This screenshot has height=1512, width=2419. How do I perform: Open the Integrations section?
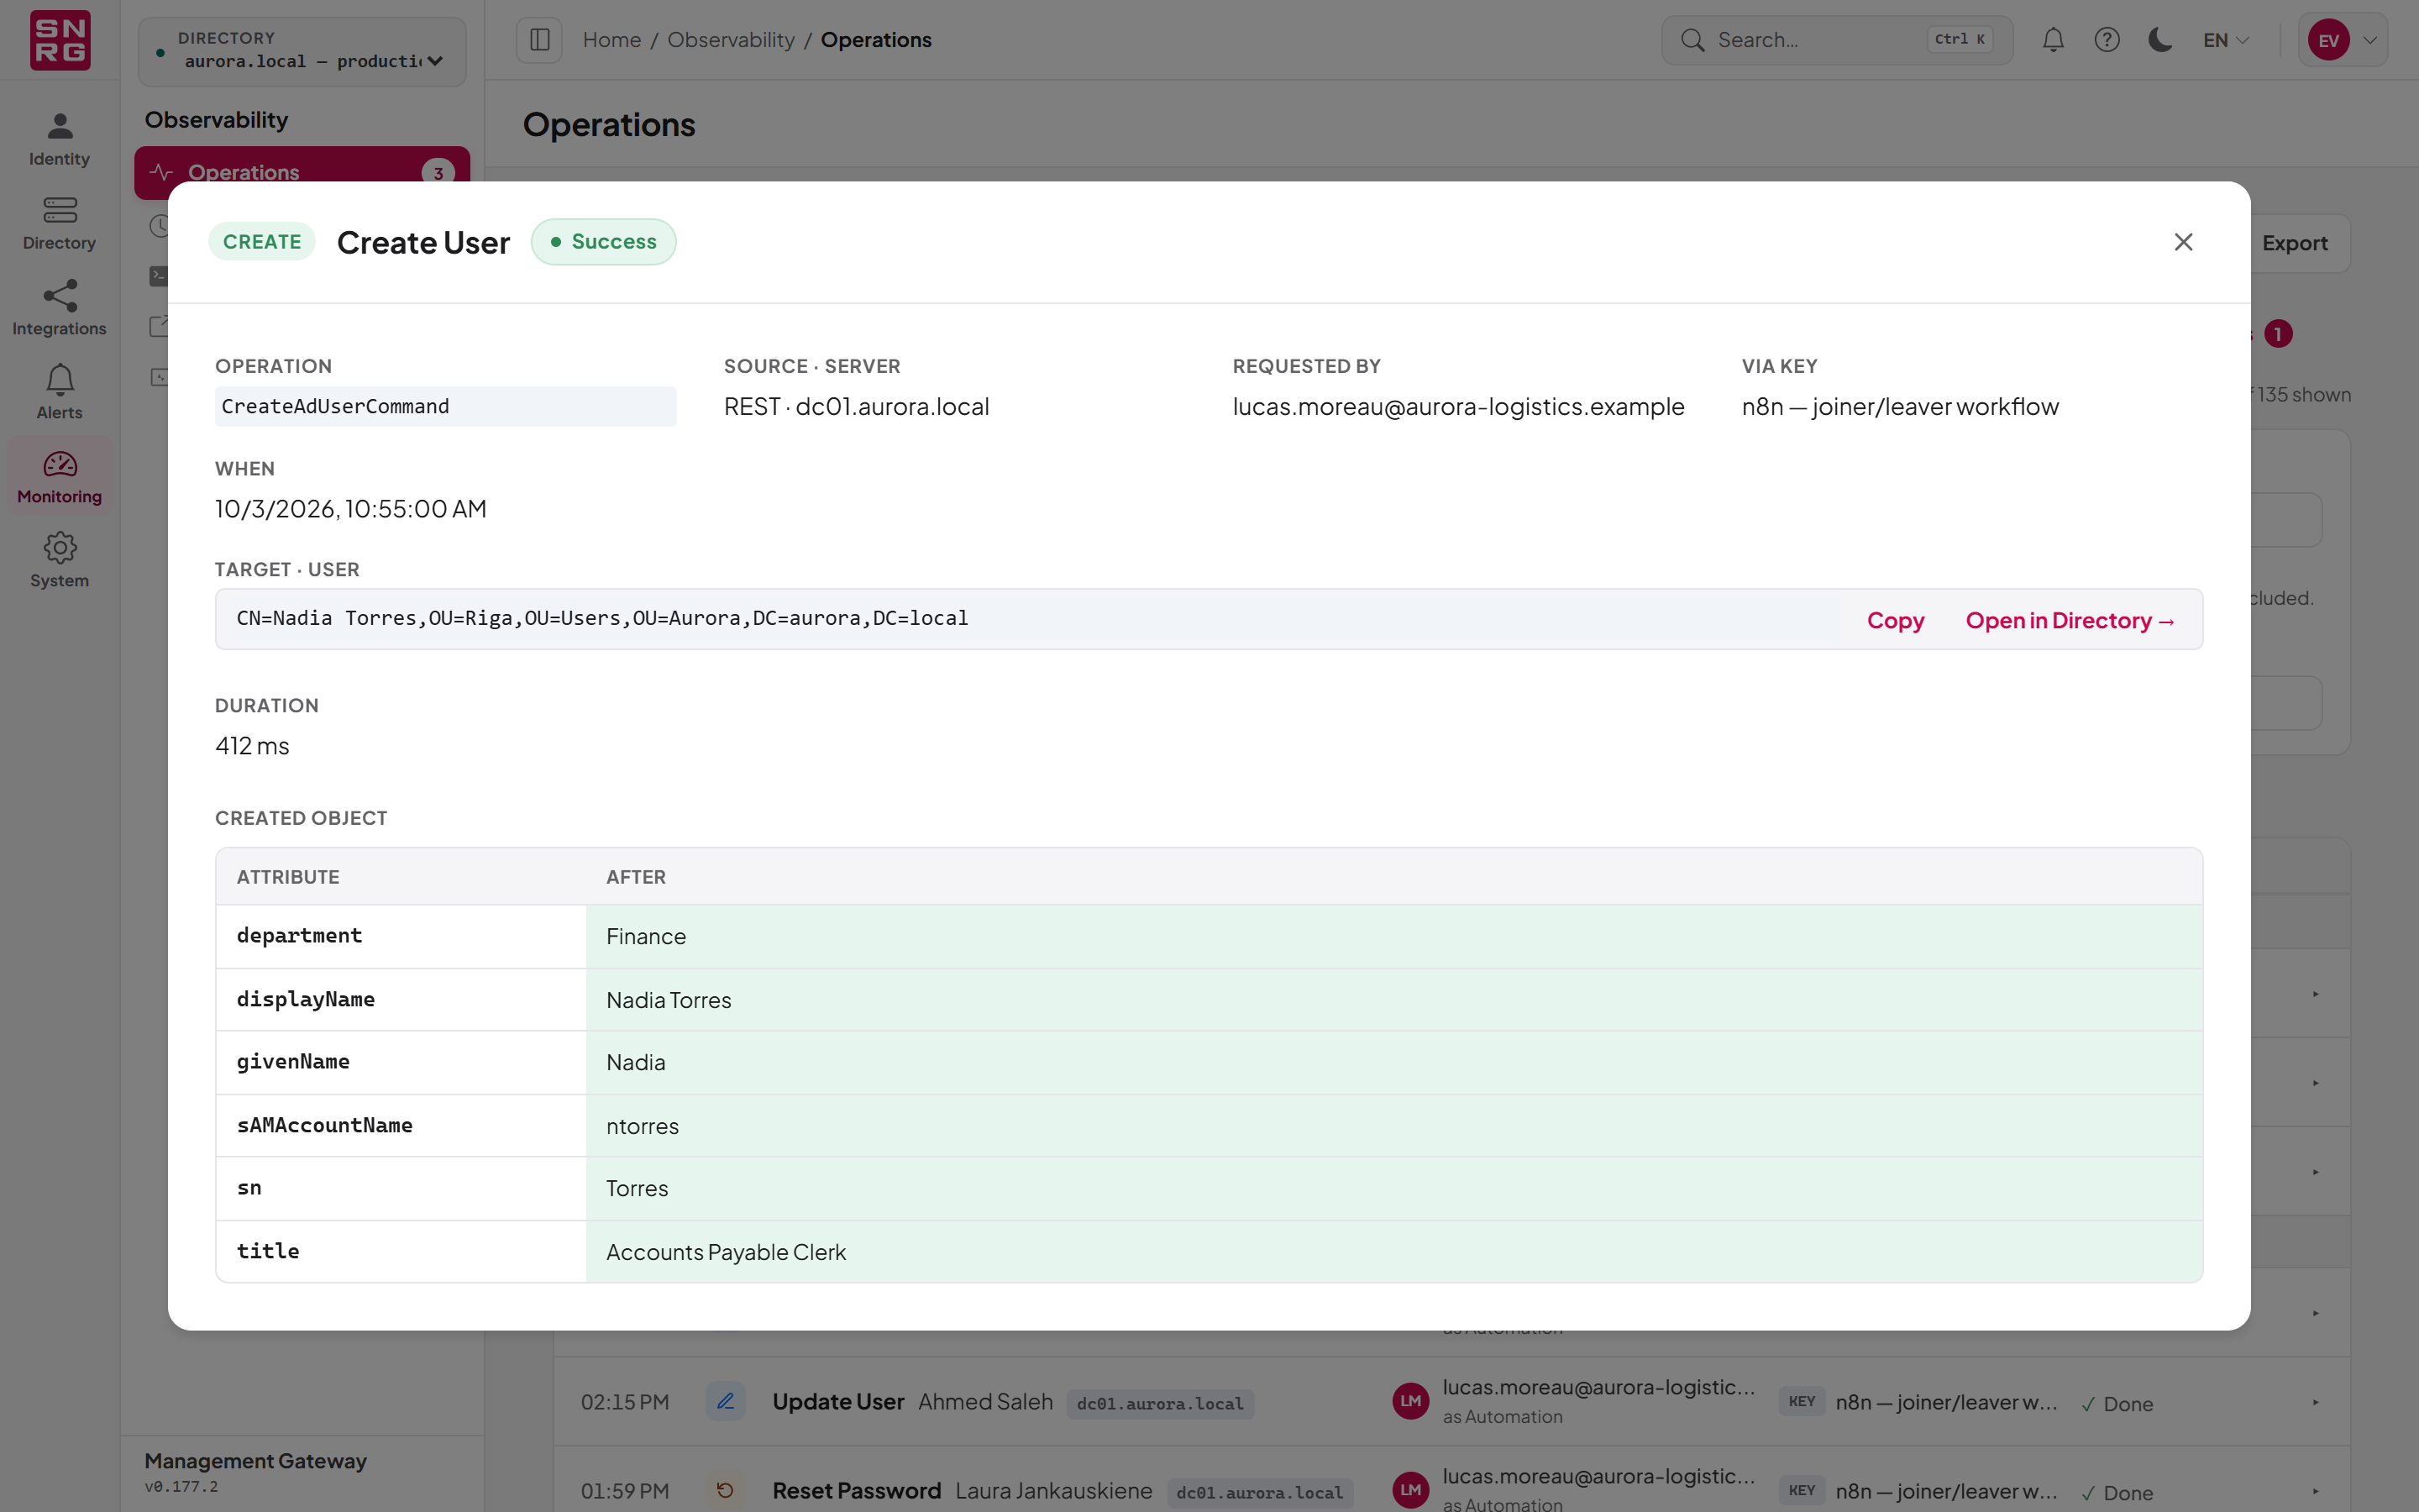click(59, 308)
